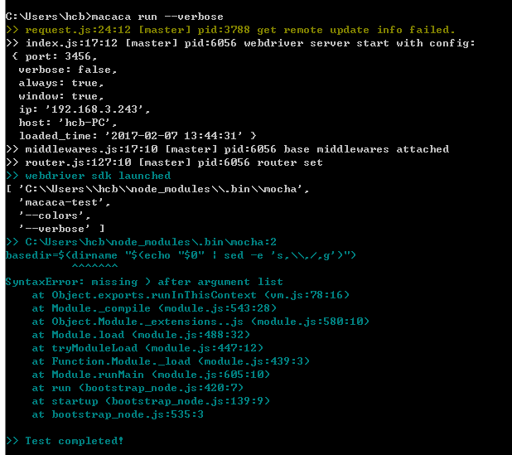
Task: Click the loaded_time timestamp value
Action: click(174, 136)
